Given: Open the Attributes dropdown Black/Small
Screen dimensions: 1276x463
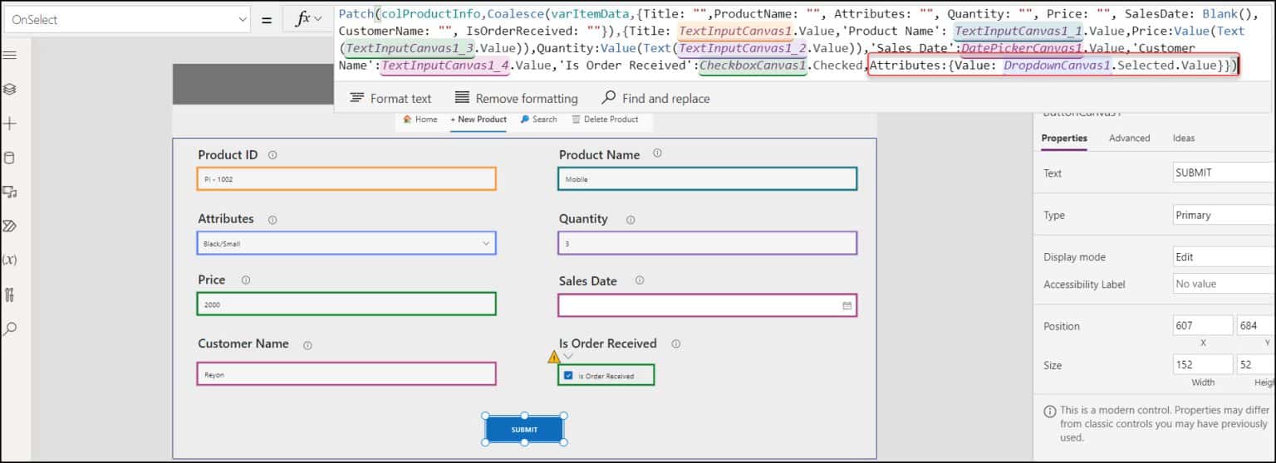Looking at the screenshot, I should click(346, 243).
